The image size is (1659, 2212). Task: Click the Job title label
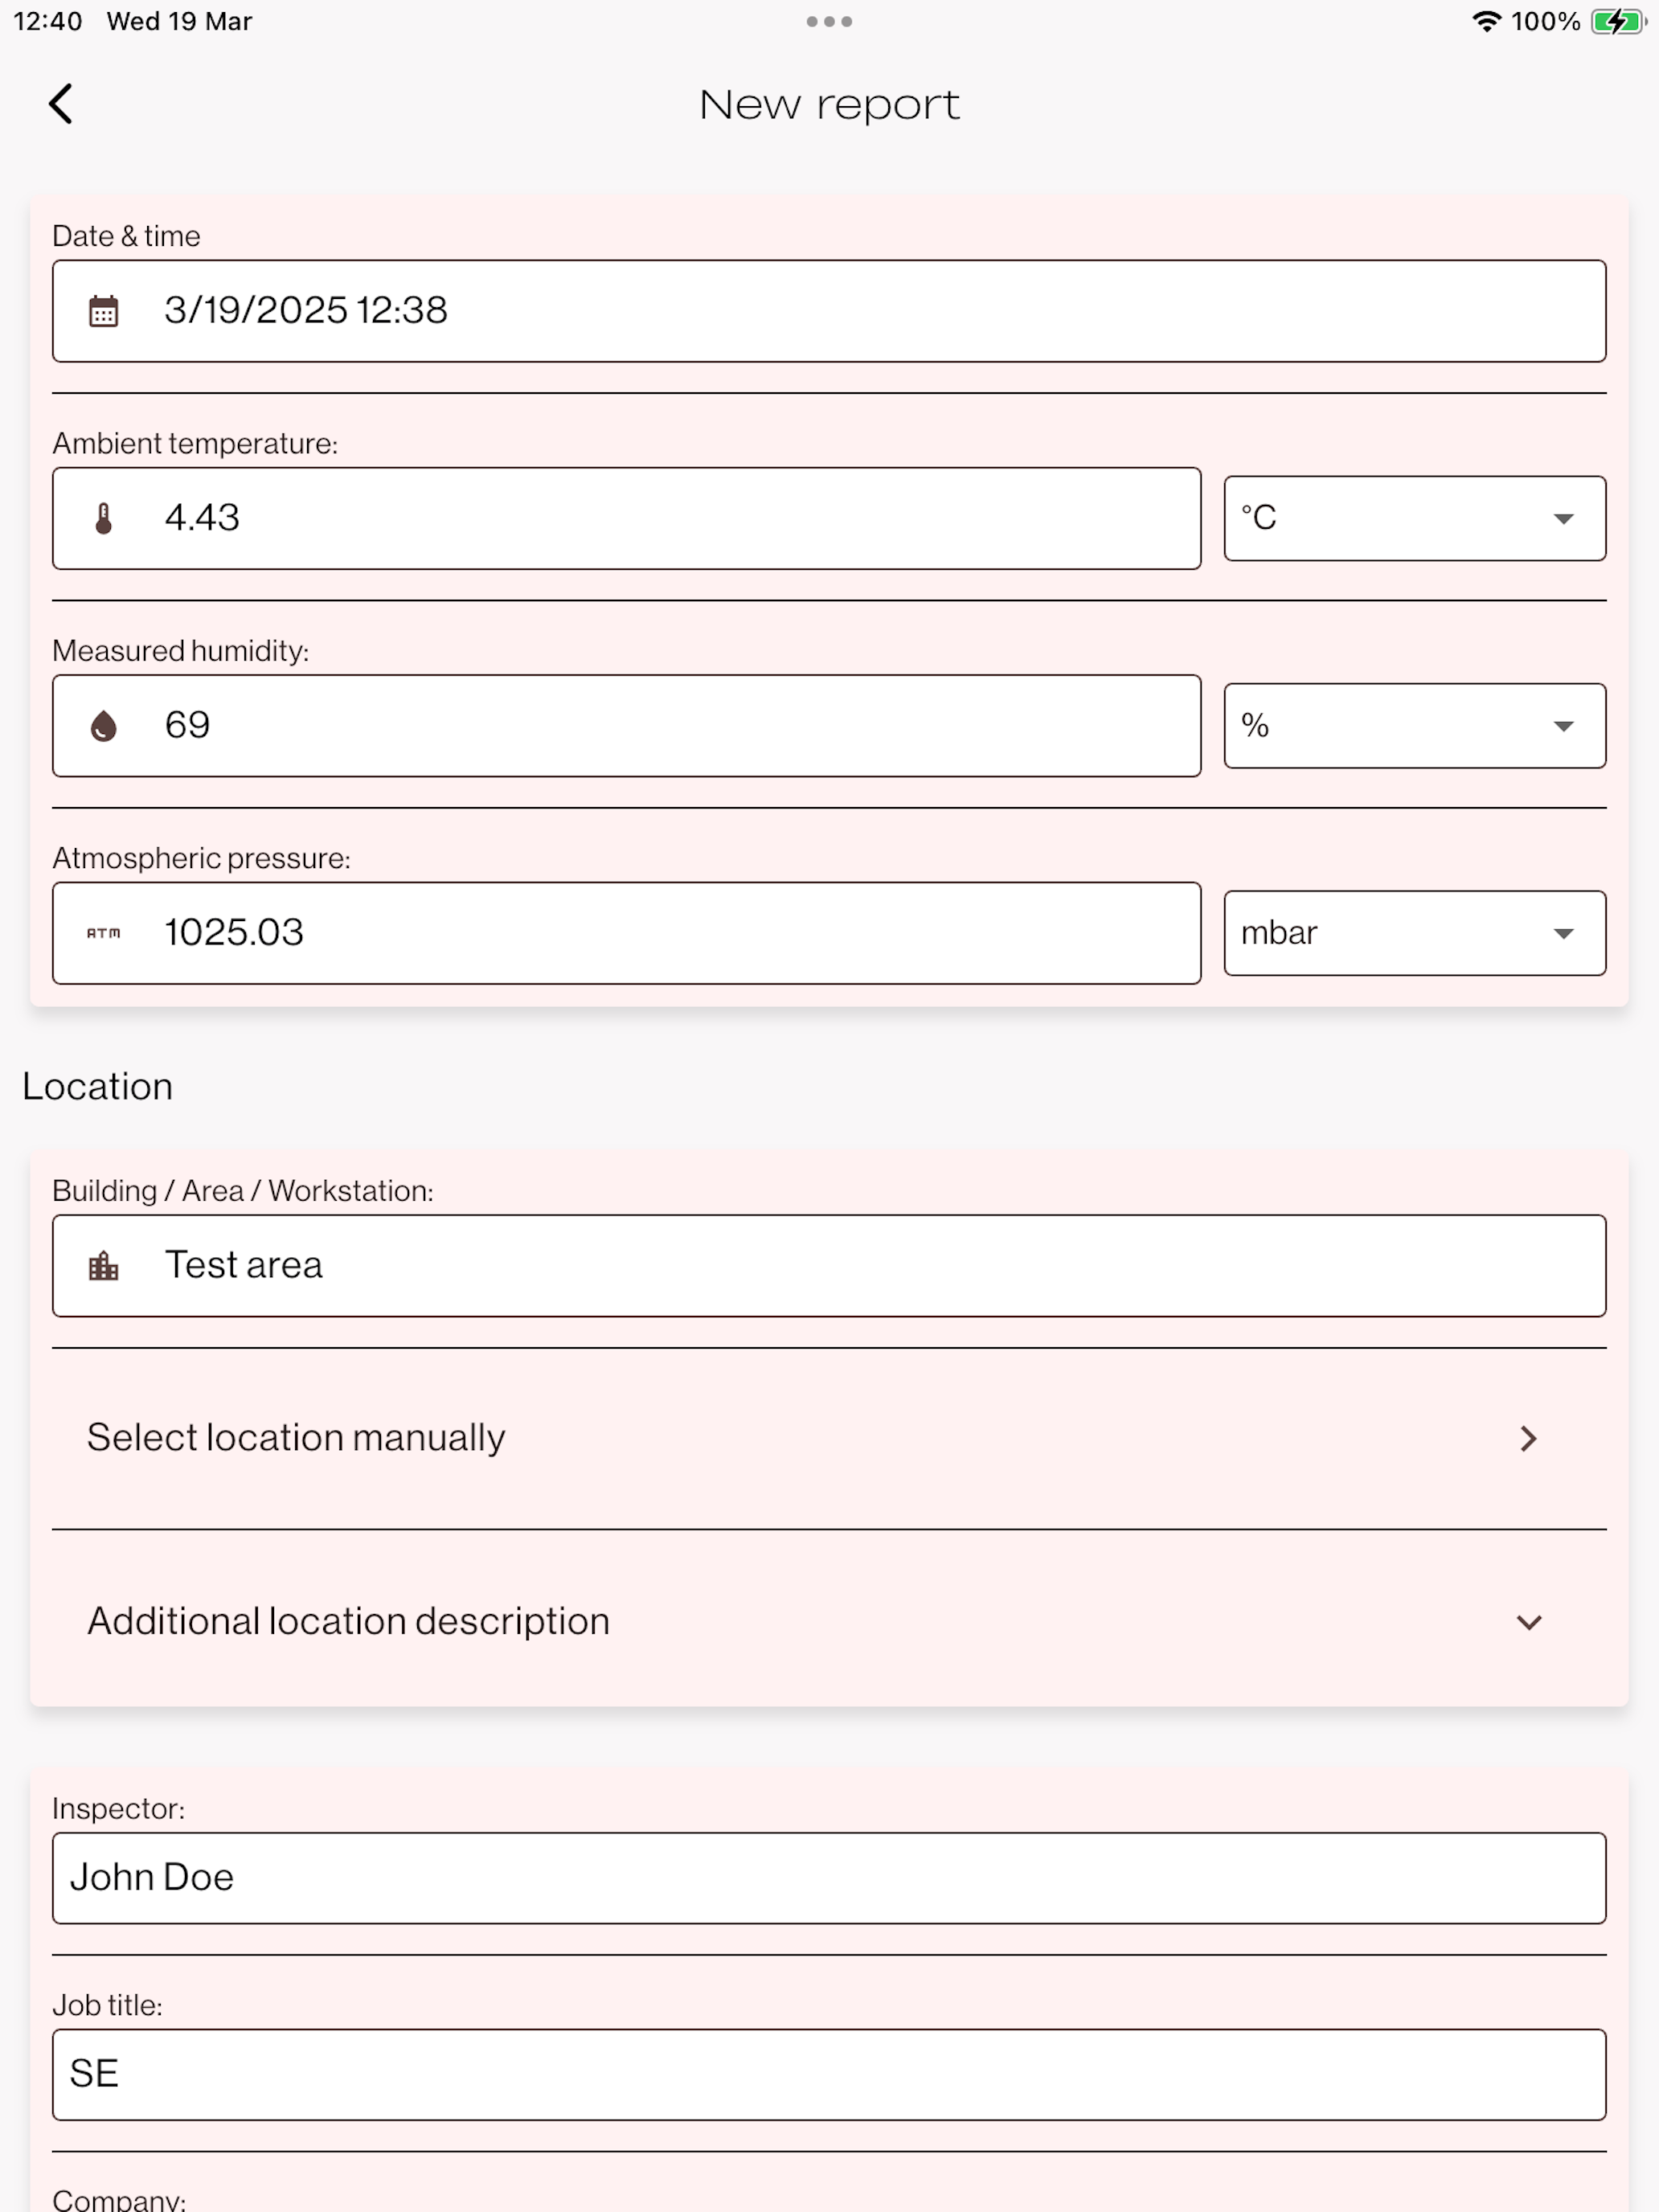click(107, 2005)
